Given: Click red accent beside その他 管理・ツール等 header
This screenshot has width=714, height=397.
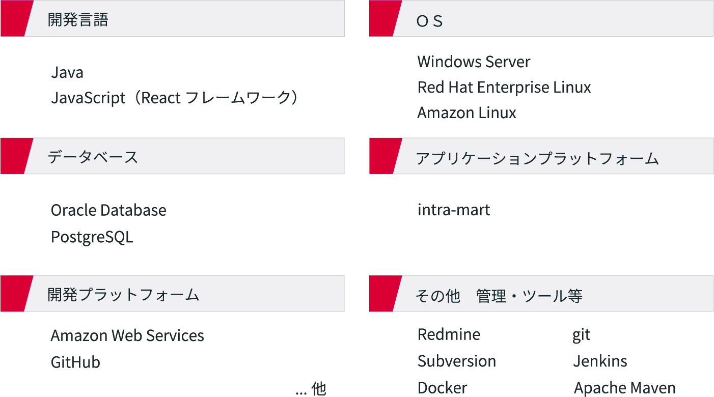Looking at the screenshot, I should pos(383,294).
